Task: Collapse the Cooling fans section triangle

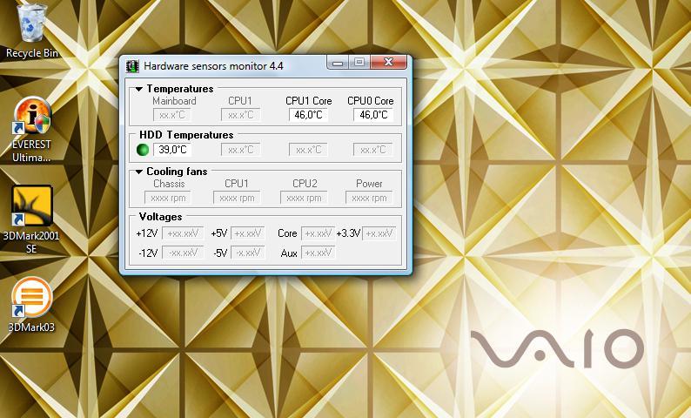Action: coord(139,172)
